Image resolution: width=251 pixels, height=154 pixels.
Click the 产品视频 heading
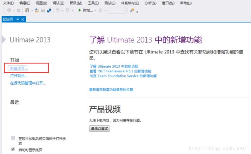click(105, 109)
